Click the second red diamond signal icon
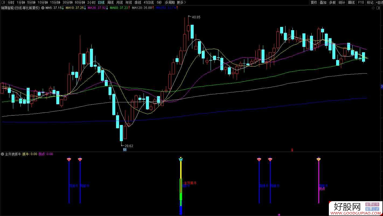This screenshot has width=383, height=216. [80, 159]
